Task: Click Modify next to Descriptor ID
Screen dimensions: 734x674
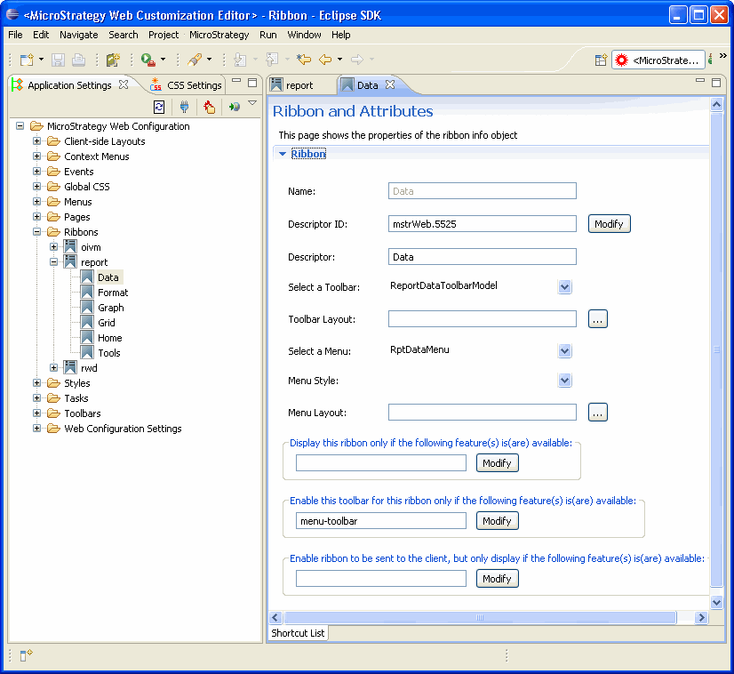Action: point(609,224)
